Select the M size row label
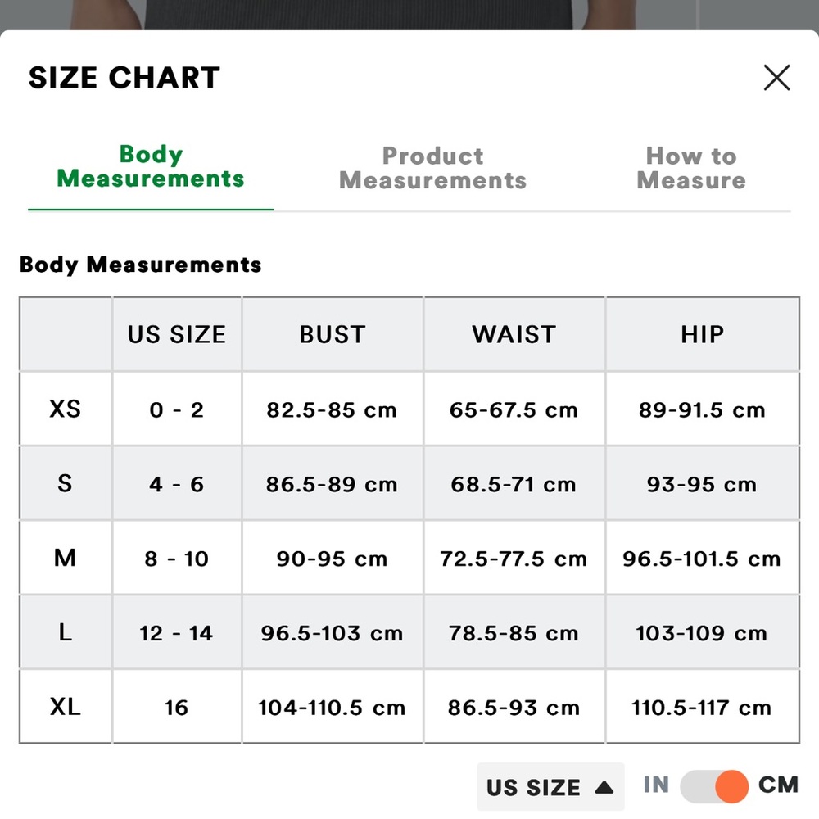 tap(66, 558)
